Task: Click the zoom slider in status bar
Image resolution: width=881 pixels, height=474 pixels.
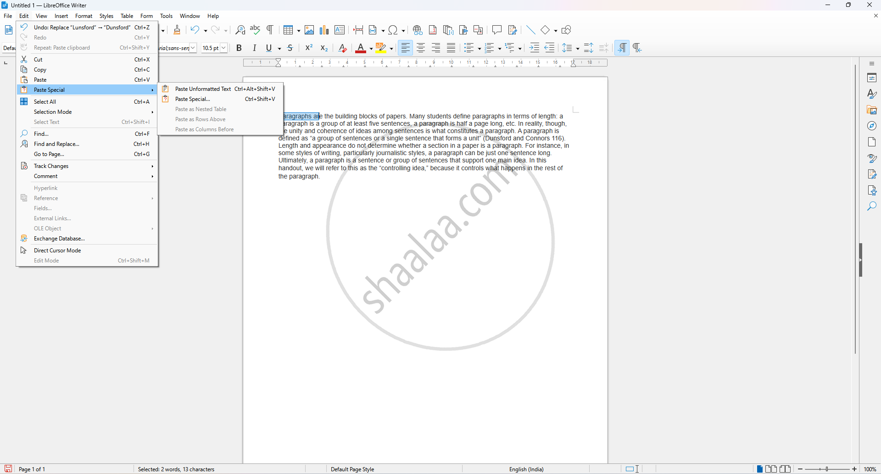Action: pos(827,469)
